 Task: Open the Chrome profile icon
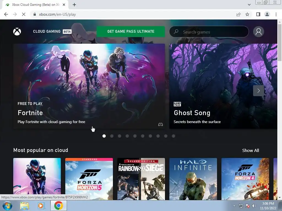pos(267,14)
